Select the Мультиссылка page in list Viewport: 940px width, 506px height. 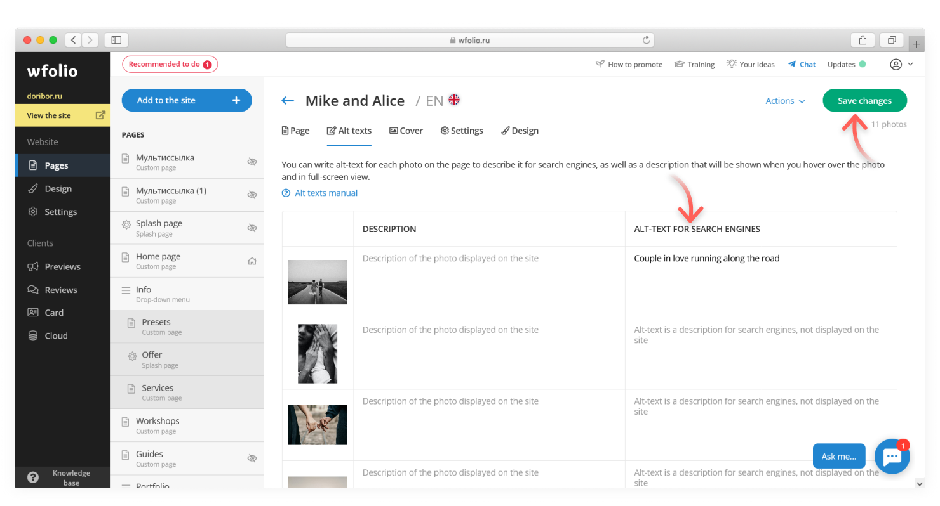coord(187,162)
